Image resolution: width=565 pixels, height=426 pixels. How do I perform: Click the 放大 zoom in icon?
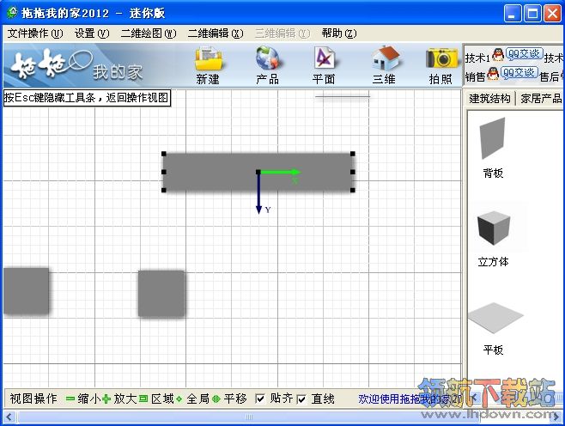click(106, 399)
